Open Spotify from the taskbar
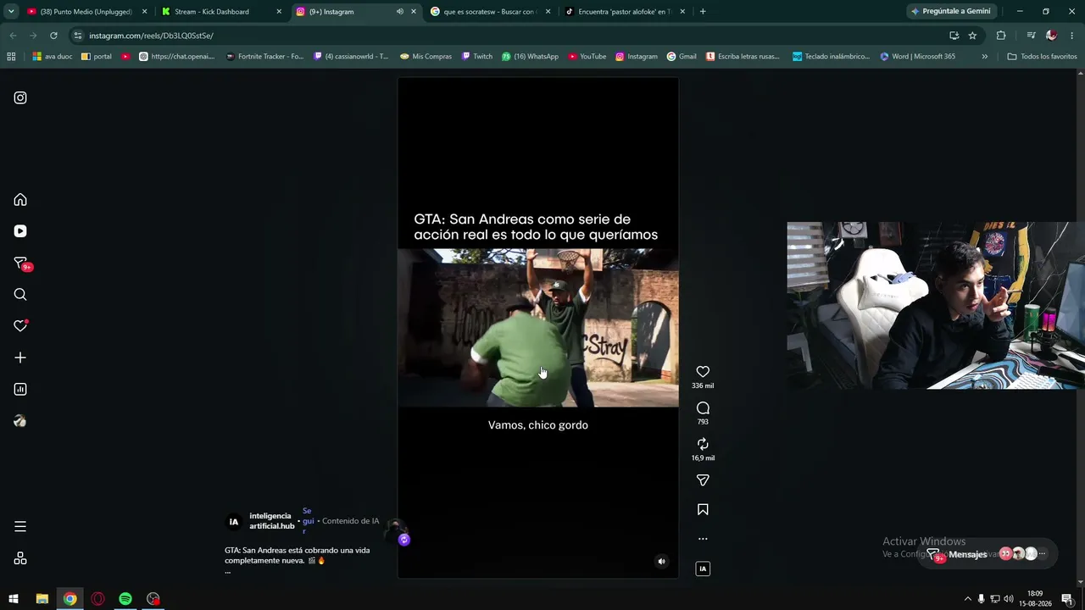The height and width of the screenshot is (610, 1085). click(125, 599)
